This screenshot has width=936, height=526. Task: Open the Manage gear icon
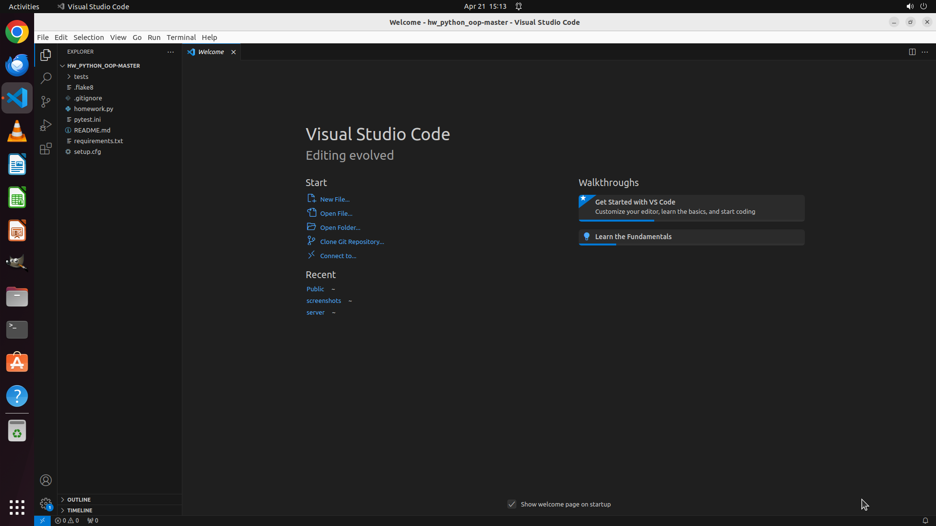pyautogui.click(x=46, y=503)
